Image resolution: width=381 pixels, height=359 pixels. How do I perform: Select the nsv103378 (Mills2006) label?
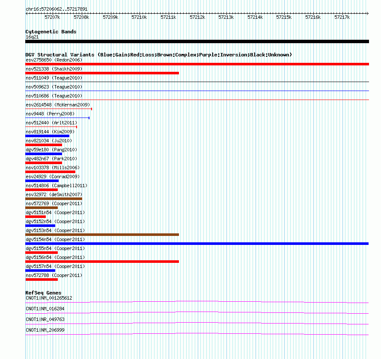53,168
